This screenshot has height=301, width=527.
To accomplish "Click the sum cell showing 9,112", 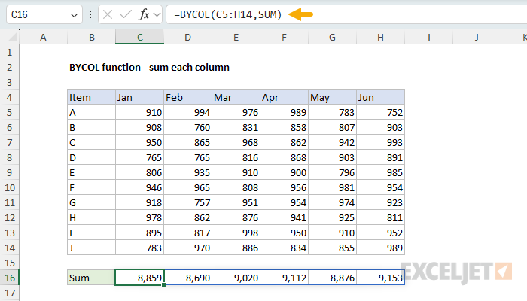I will point(284,278).
